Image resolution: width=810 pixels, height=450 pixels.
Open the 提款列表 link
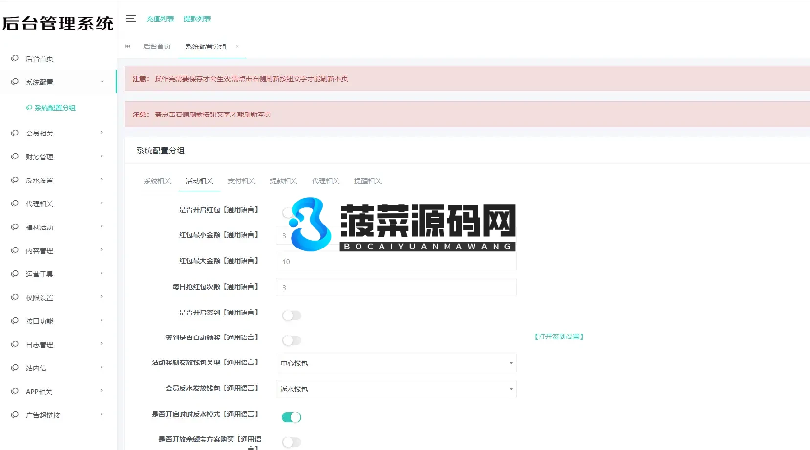(x=198, y=19)
